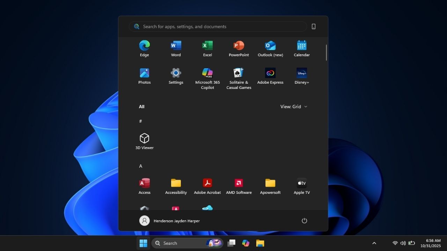
Task: Open the Calendar pinned app
Action: point(301,48)
